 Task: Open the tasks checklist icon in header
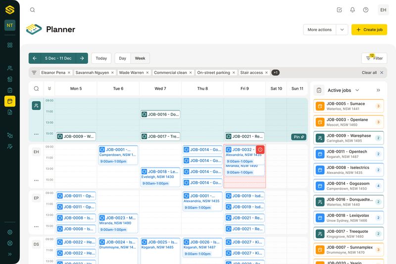coord(340,10)
